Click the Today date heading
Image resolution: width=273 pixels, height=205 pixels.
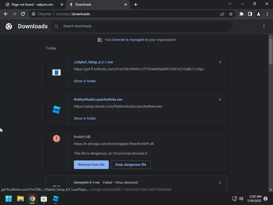(51, 48)
